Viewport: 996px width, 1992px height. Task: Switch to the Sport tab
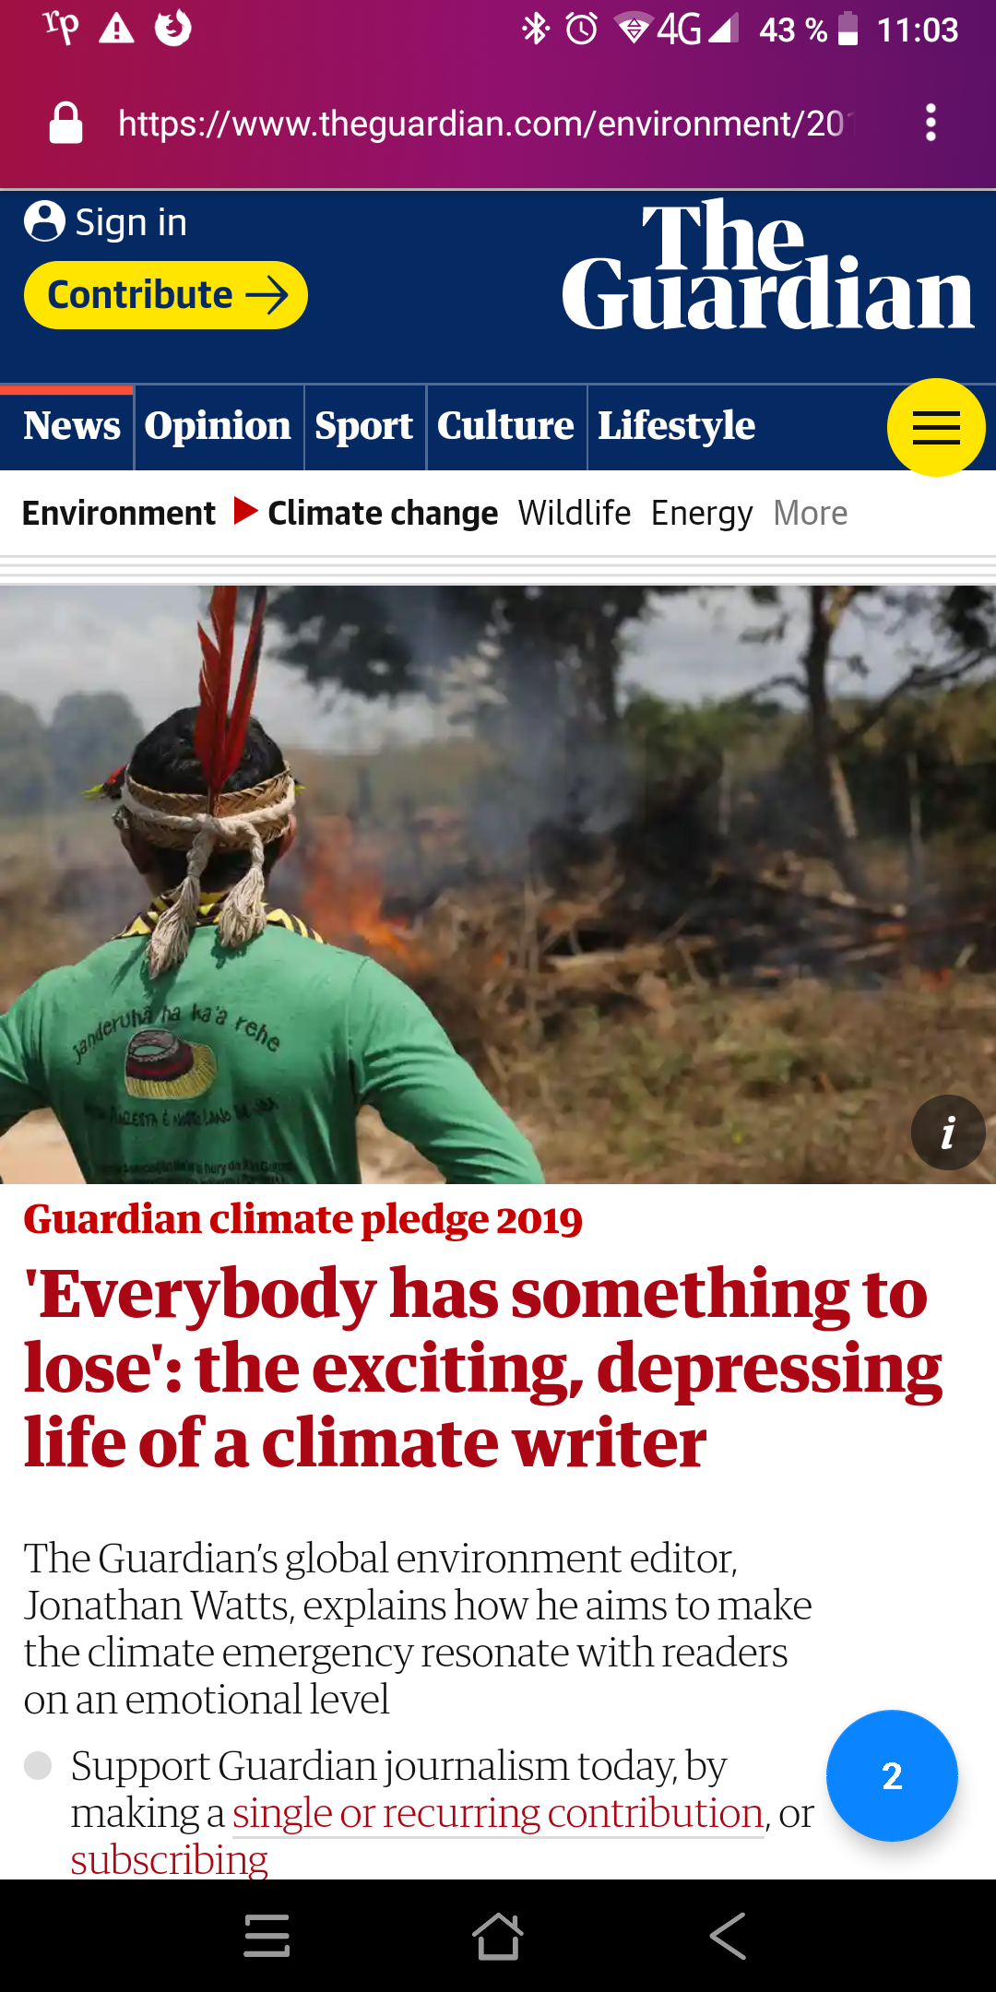pos(364,427)
